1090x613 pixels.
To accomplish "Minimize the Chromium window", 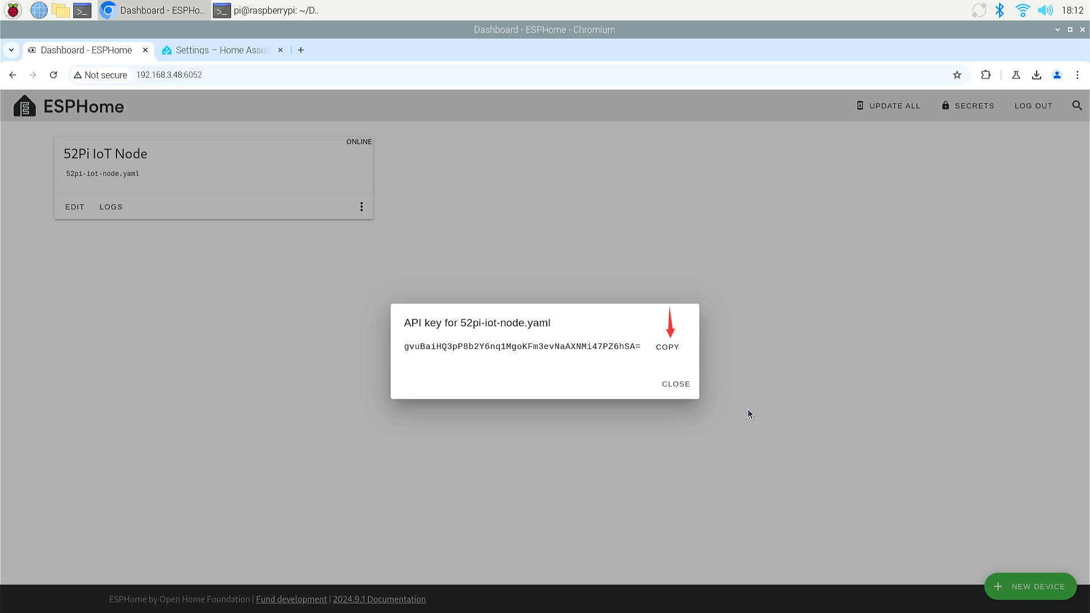I will [1057, 30].
